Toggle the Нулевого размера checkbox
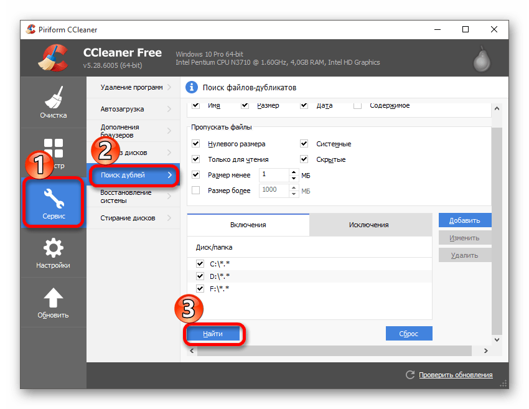Viewport: 529px width, 409px height. click(x=196, y=144)
